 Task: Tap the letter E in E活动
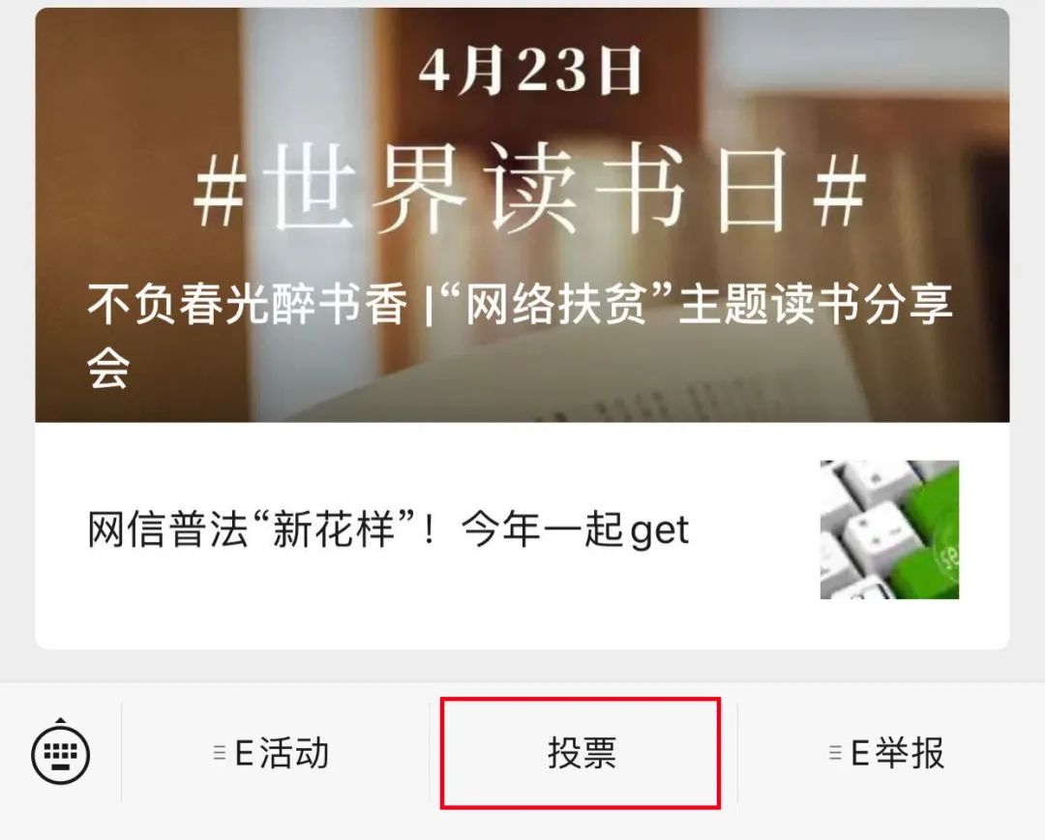(244, 753)
